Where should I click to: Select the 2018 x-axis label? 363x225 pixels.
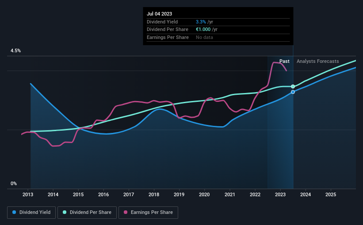[x=154, y=194]
